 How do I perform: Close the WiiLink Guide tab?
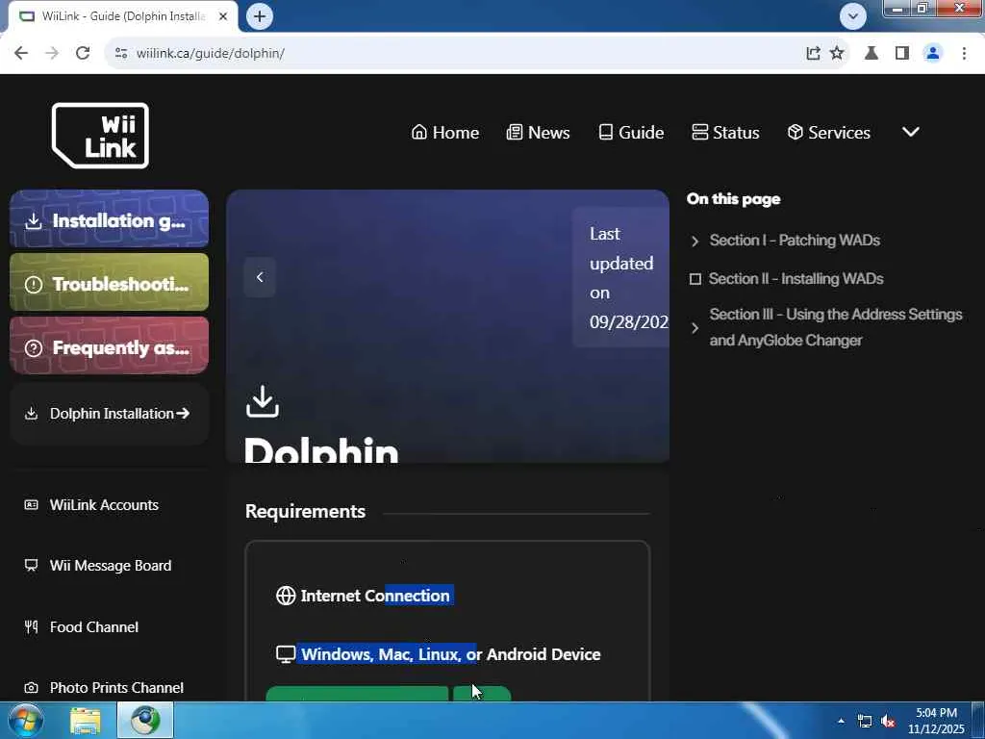point(223,16)
